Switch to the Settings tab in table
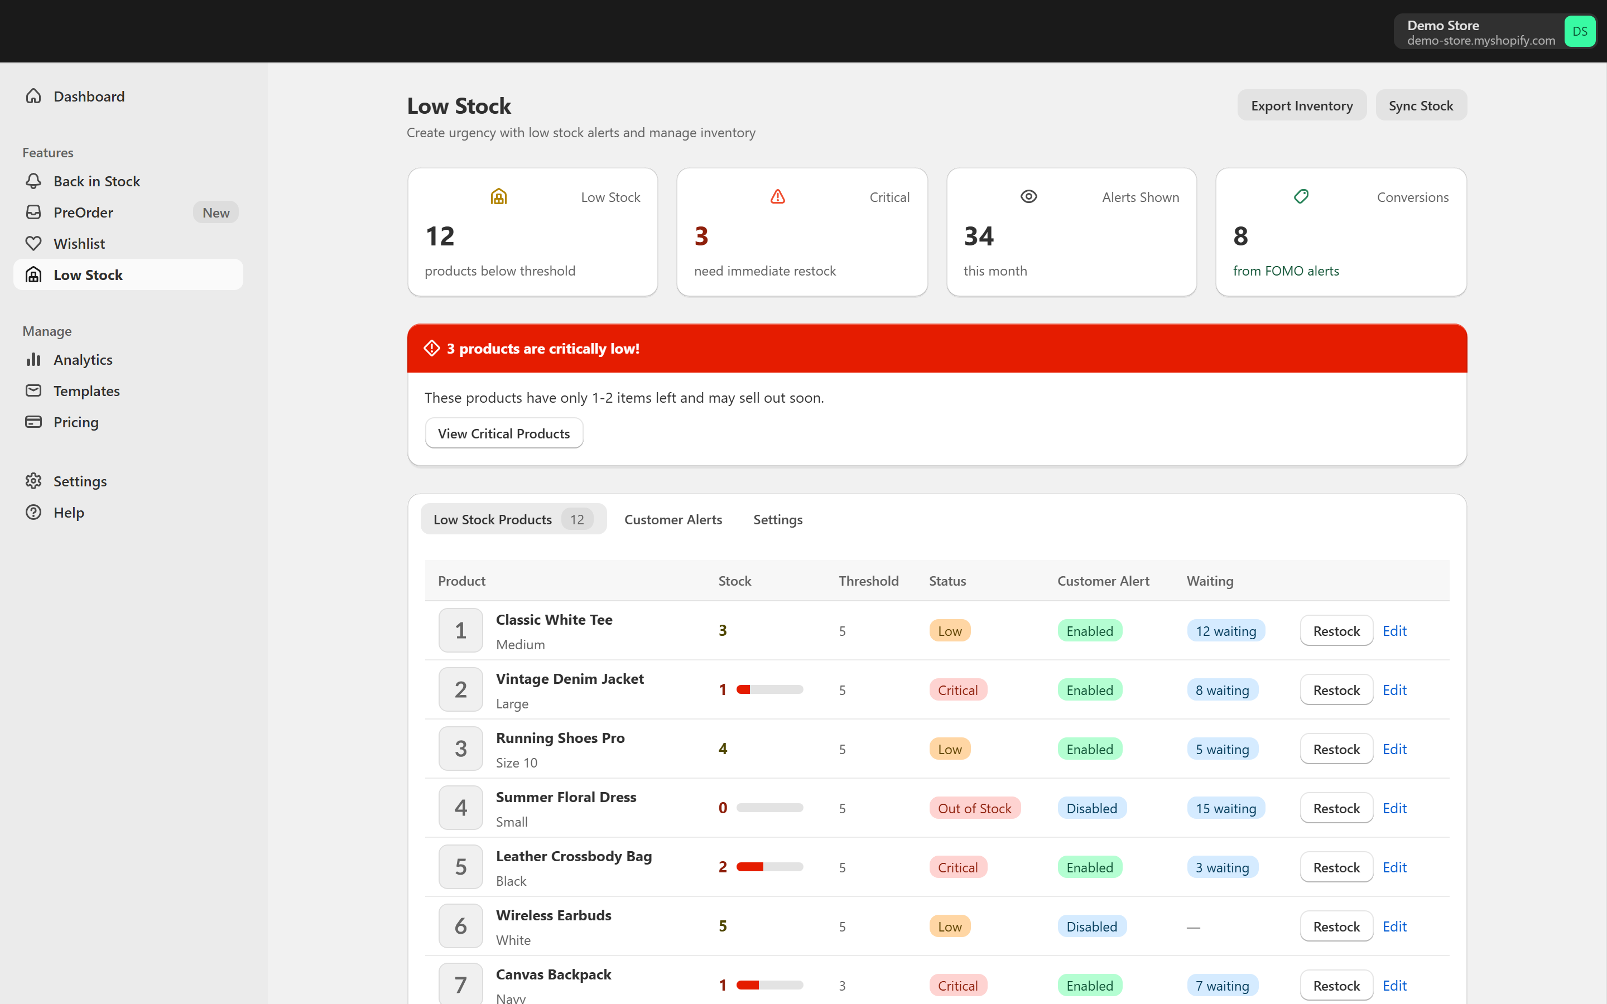The width and height of the screenshot is (1607, 1004). [778, 519]
